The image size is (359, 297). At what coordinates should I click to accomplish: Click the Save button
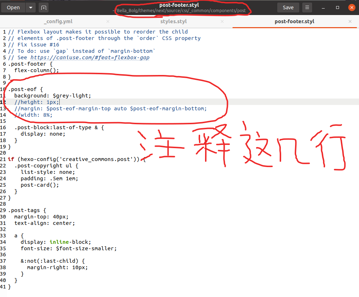[x=288, y=7]
